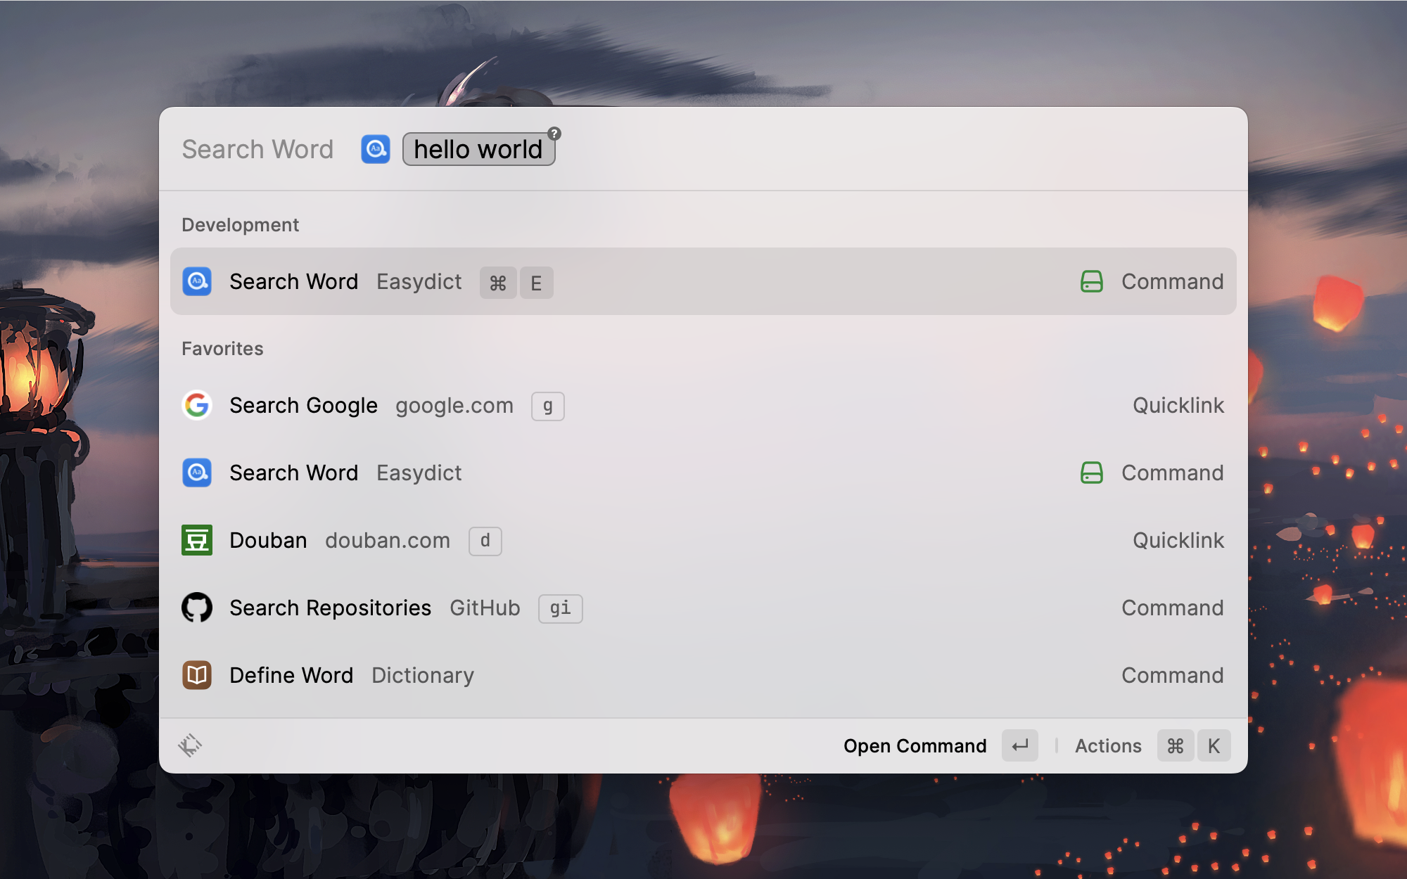Image resolution: width=1407 pixels, height=879 pixels.
Task: Click the brown Dictionary book icon
Action: click(197, 675)
